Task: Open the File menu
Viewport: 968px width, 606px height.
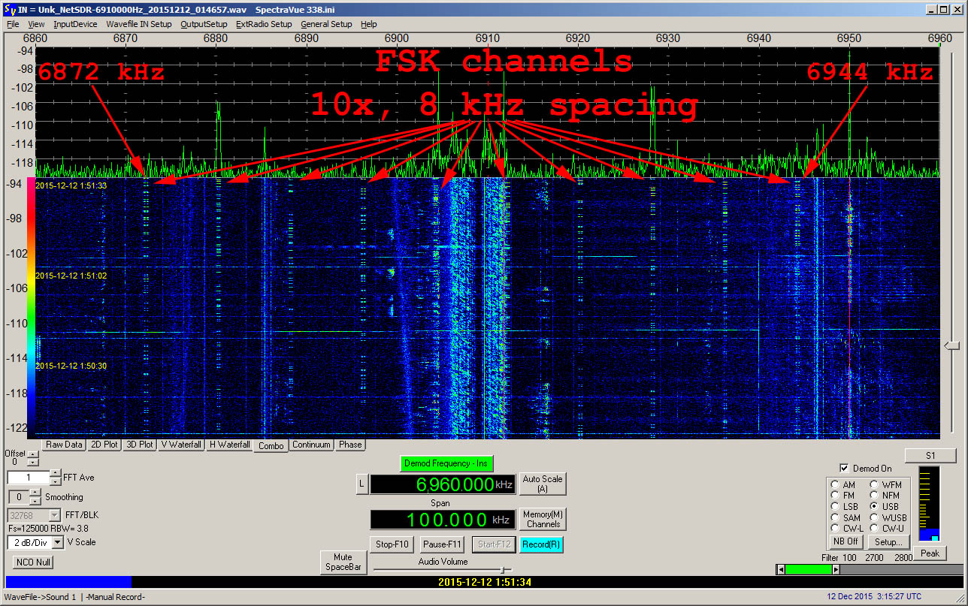Action: tap(13, 24)
